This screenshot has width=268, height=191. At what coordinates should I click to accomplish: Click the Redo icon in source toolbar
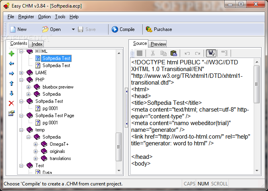[198, 54]
